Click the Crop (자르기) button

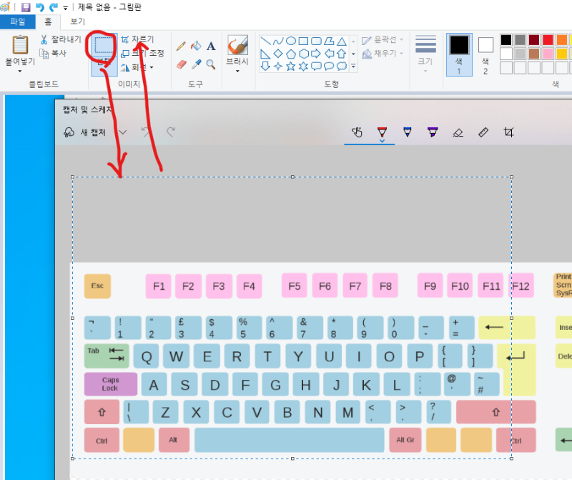[137, 39]
